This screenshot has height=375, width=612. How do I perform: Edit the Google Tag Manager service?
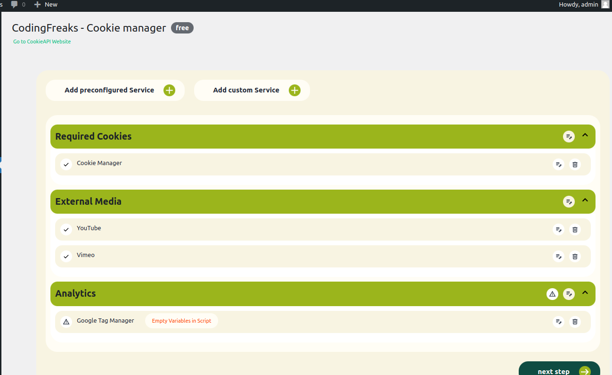pyautogui.click(x=558, y=322)
